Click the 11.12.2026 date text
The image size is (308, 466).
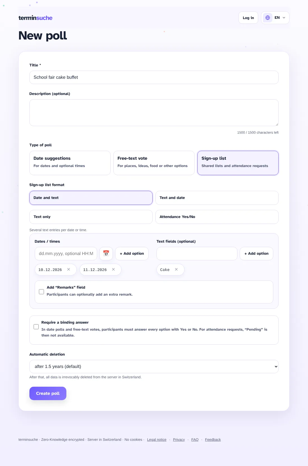95,270
